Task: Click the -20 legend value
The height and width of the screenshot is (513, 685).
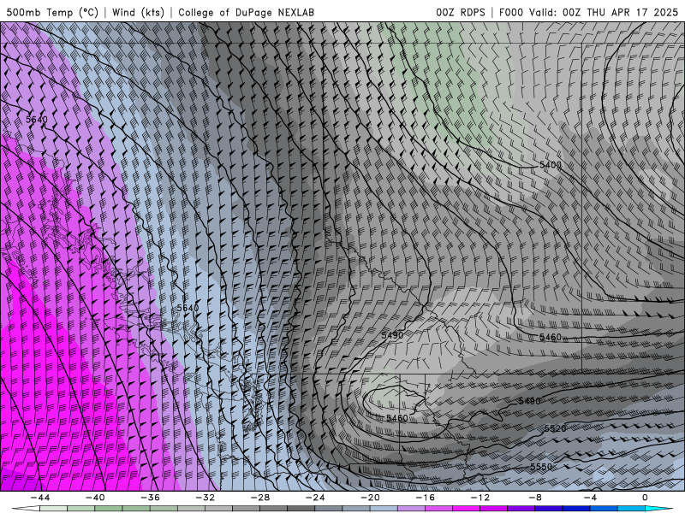Action: (370, 498)
